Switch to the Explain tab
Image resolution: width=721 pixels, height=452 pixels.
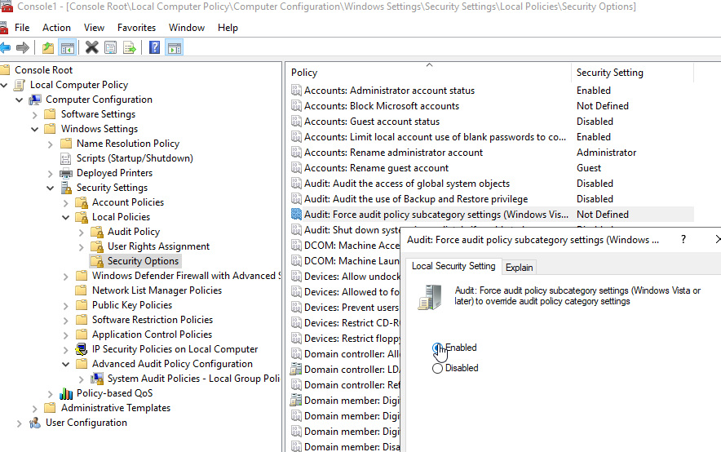519,267
